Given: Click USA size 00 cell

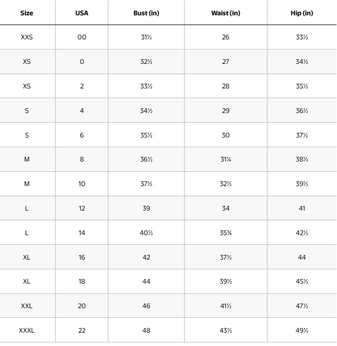Looking at the screenshot, I should [x=82, y=37].
